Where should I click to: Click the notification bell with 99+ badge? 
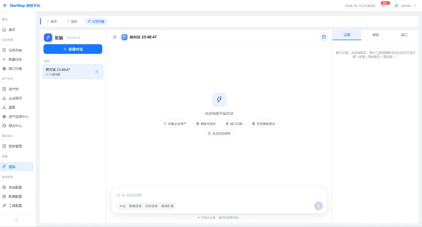click(x=383, y=5)
